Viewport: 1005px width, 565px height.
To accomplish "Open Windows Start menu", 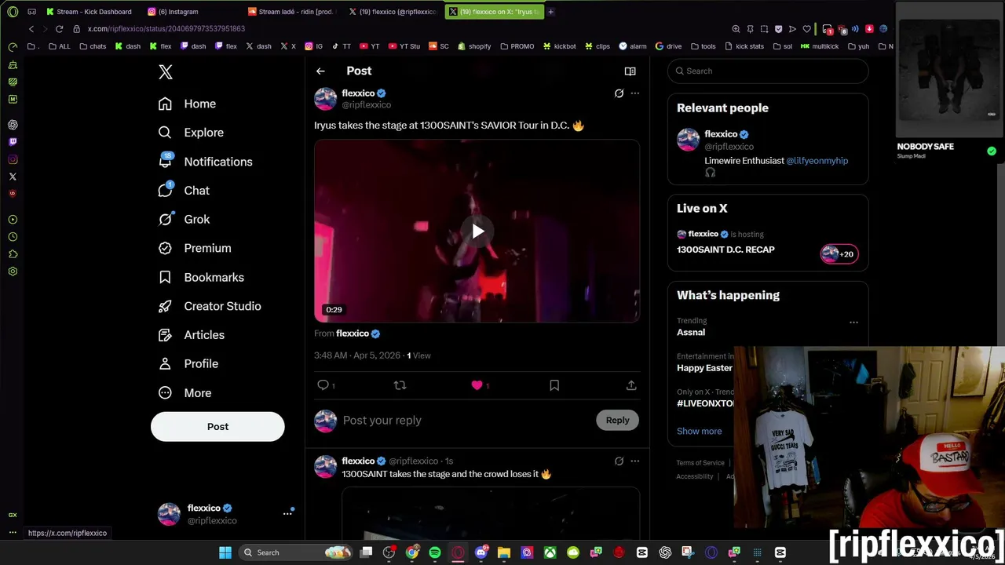I will point(225,552).
